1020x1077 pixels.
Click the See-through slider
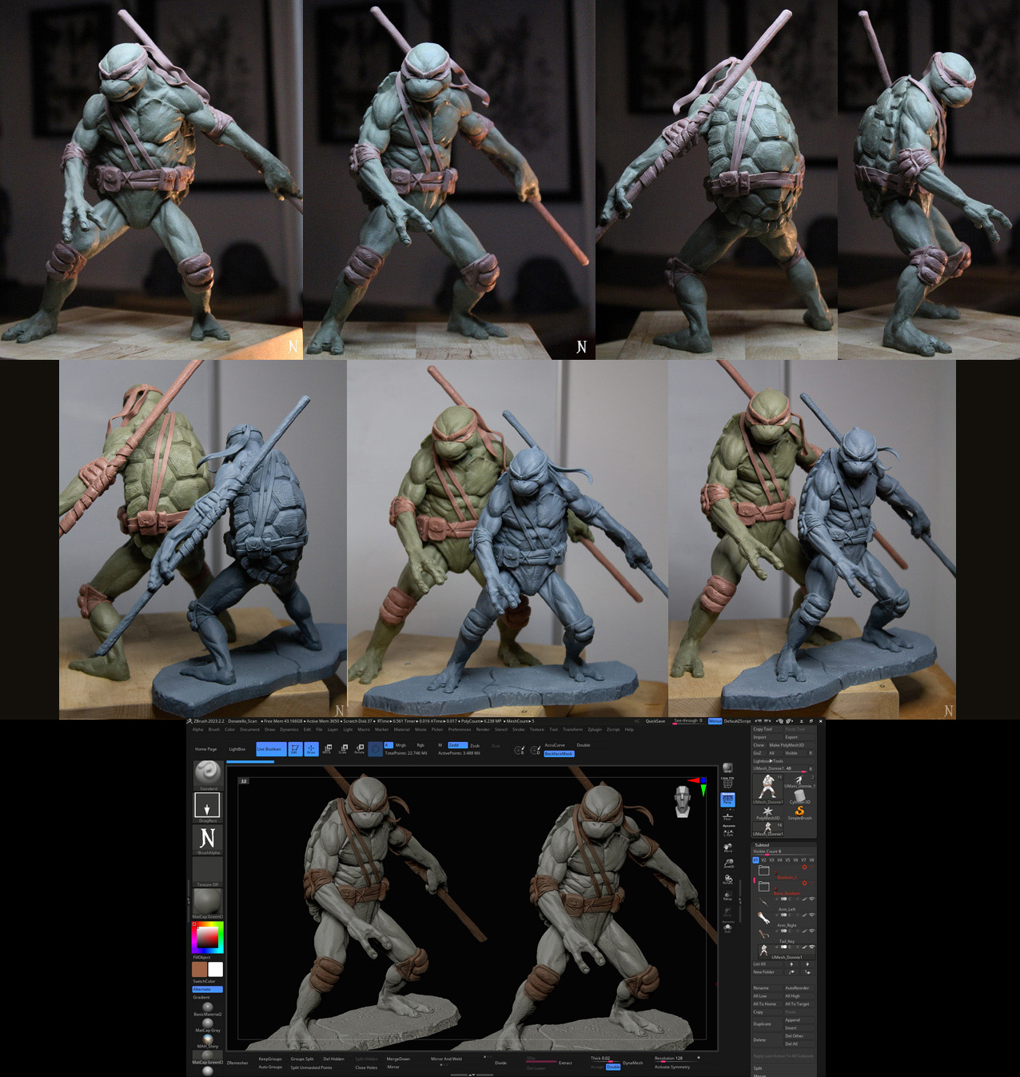coord(688,721)
